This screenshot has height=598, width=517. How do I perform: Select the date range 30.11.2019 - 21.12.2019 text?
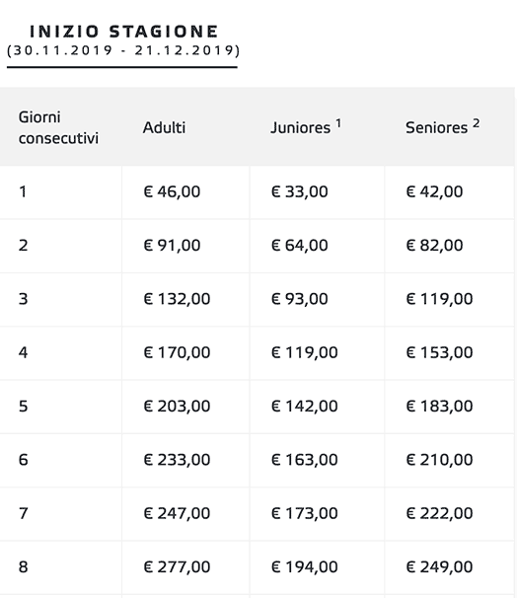[x=123, y=50]
